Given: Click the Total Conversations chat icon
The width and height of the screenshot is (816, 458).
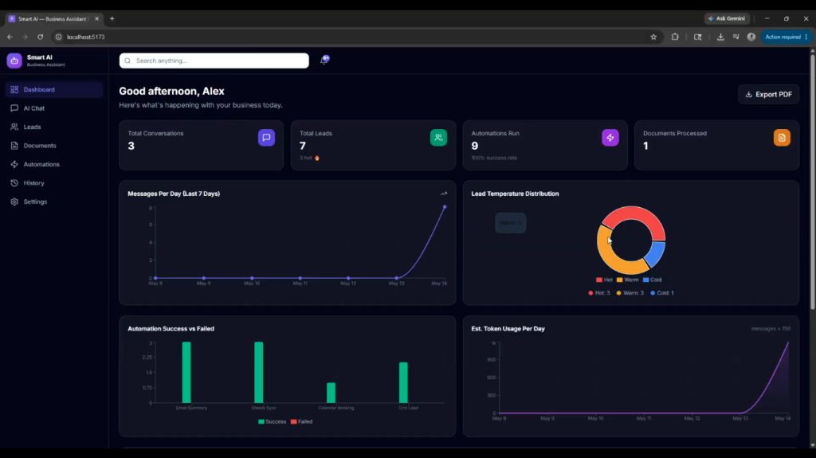Looking at the screenshot, I should coord(266,137).
